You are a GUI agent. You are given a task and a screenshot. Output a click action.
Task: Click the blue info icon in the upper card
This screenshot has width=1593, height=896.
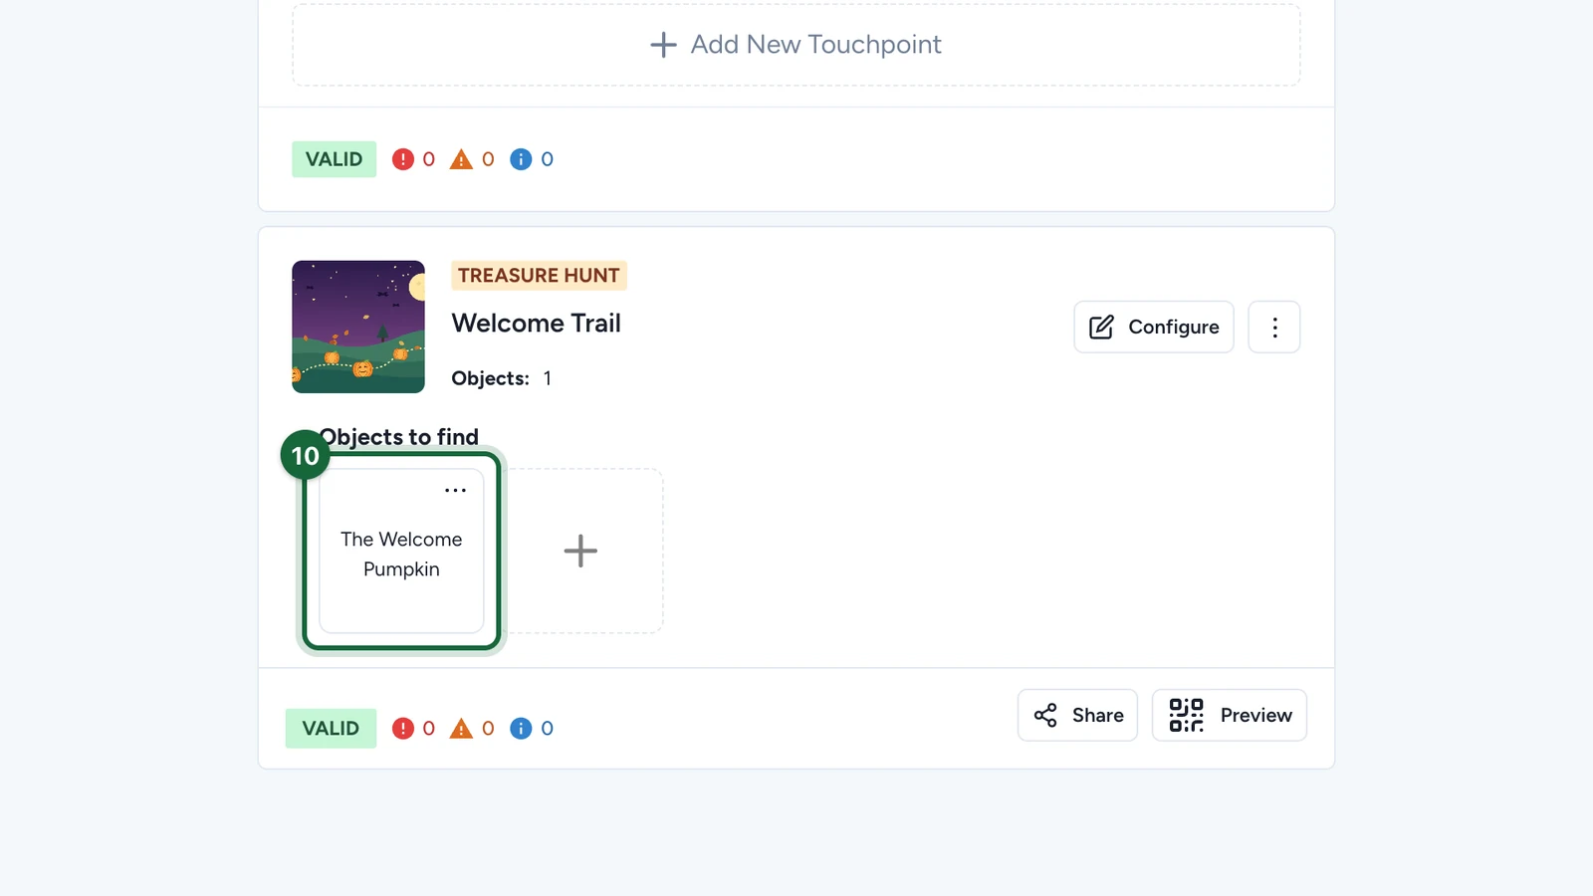click(x=521, y=159)
